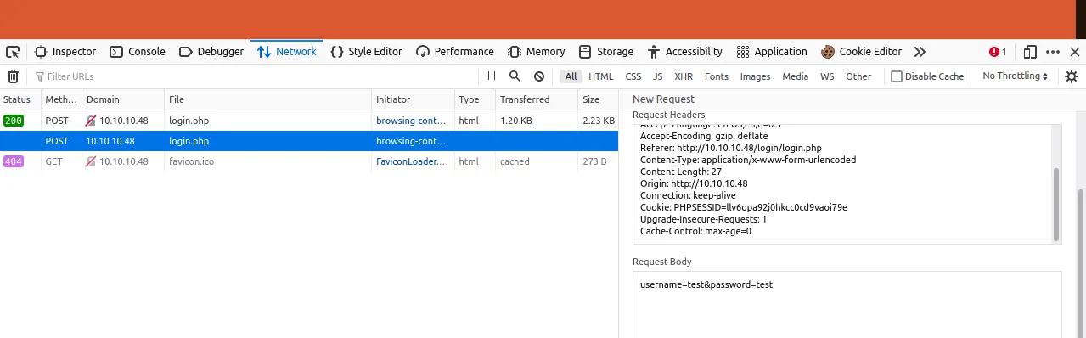Screen dimensions: 1086x338
Task: Click insecure lock icon on favicon.ico row
Action: (91, 161)
